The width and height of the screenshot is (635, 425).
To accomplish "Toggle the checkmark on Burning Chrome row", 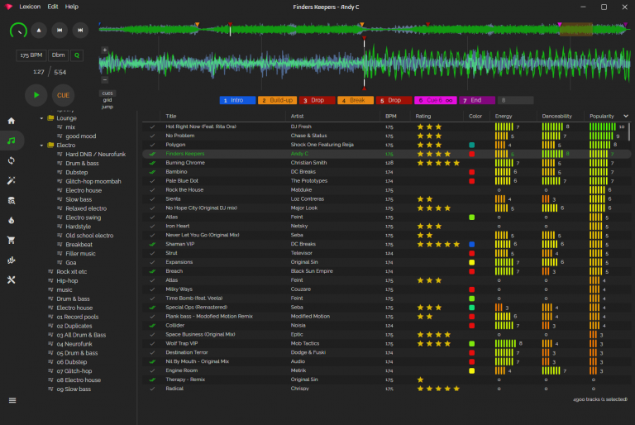I will 152,163.
